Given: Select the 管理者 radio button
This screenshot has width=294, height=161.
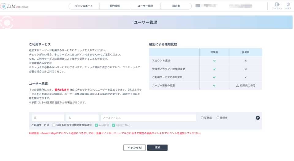Looking at the screenshot, I should pyautogui.click(x=218, y=118).
